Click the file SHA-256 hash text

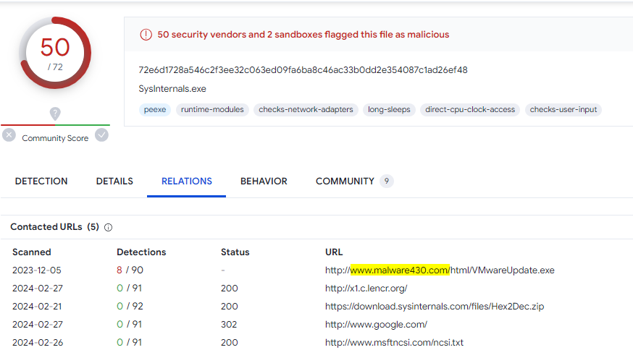[303, 70]
